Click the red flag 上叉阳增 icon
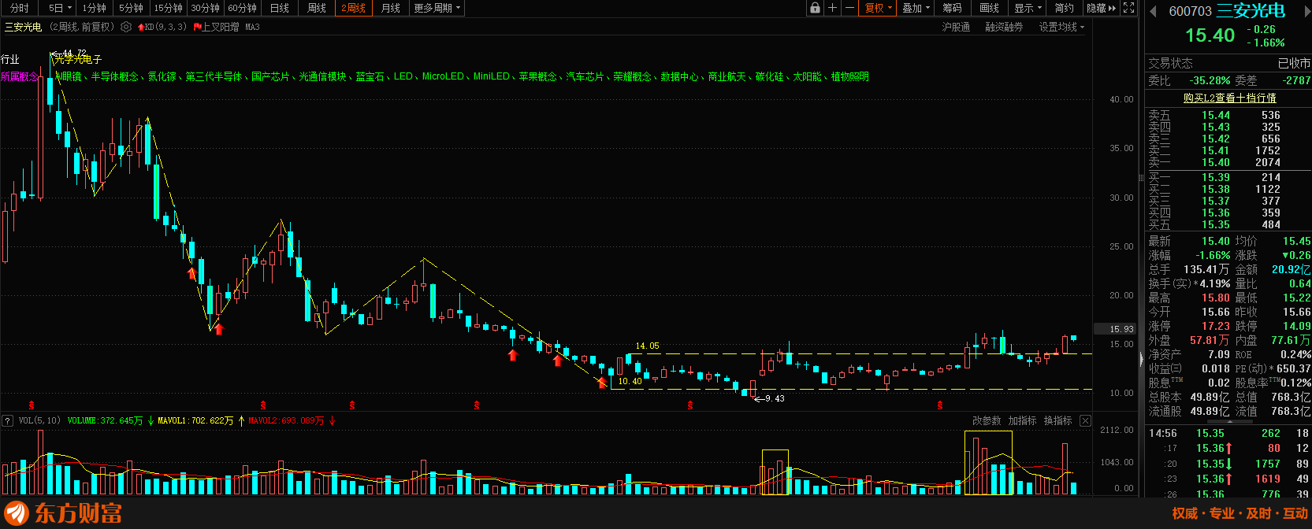Image resolution: width=1312 pixels, height=529 pixels. coord(199,27)
